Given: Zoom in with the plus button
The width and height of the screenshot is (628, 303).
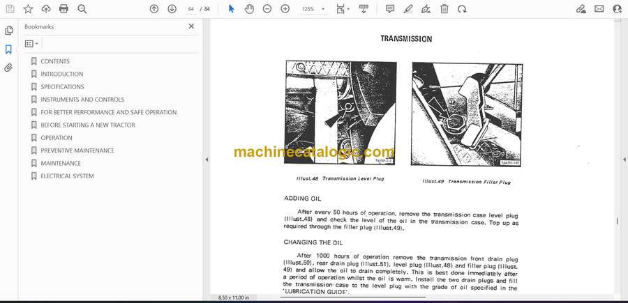Looking at the screenshot, I should pos(285,9).
